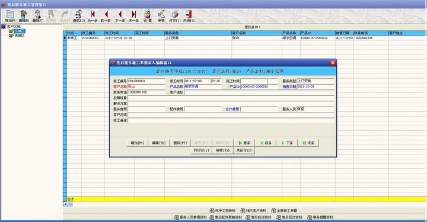The height and width of the screenshot is (222, 427).
Task: Go to previous record with 前一条 icon
Action: [x=106, y=16]
